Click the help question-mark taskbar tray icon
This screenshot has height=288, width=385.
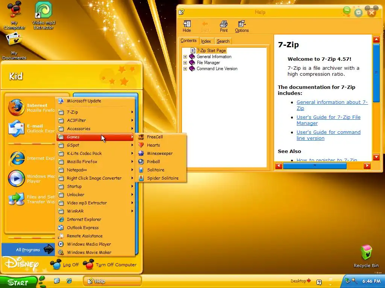319,282
